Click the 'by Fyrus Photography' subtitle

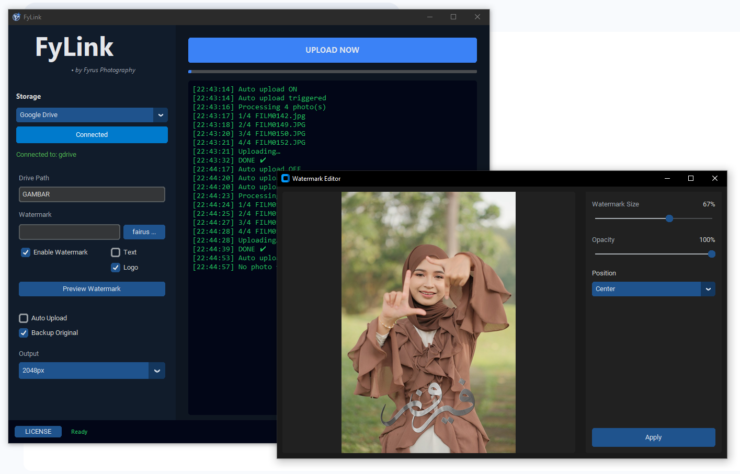point(104,70)
